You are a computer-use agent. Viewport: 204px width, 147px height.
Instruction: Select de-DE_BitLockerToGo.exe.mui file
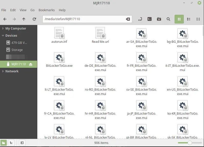pos(100,62)
